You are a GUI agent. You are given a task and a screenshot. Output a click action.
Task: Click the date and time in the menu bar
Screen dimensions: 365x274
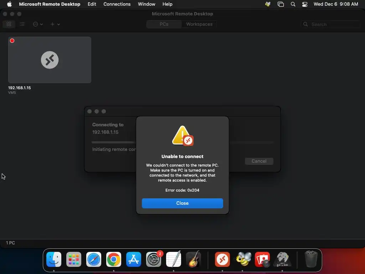click(x=336, y=4)
